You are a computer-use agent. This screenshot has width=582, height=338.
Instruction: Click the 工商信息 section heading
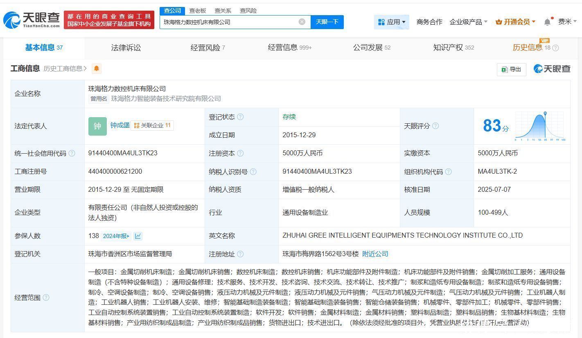click(25, 68)
